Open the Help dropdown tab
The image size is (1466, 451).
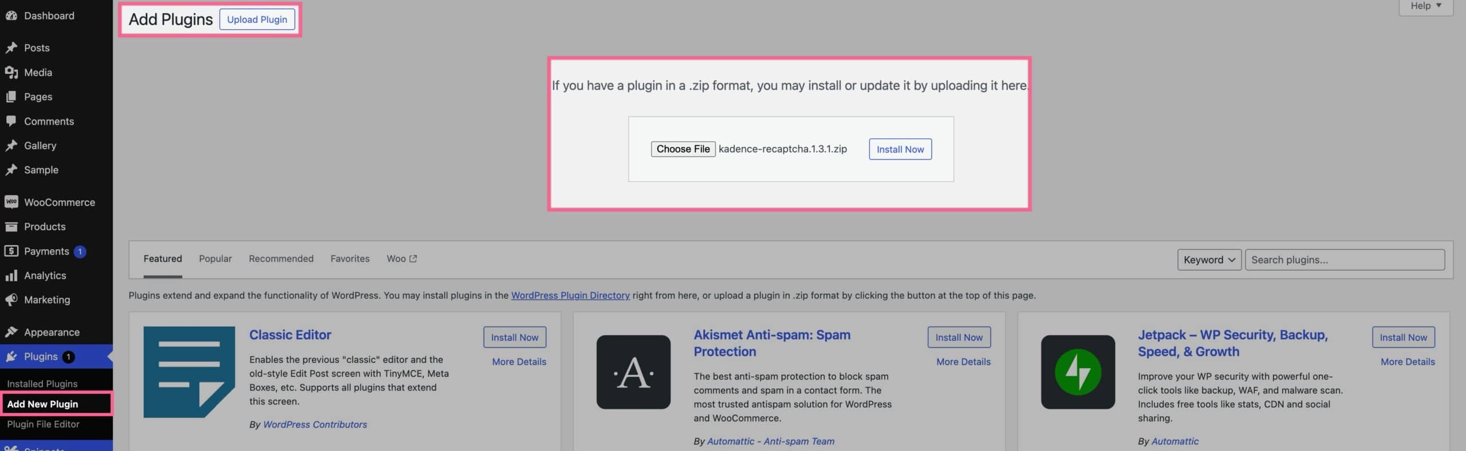coord(1425,7)
